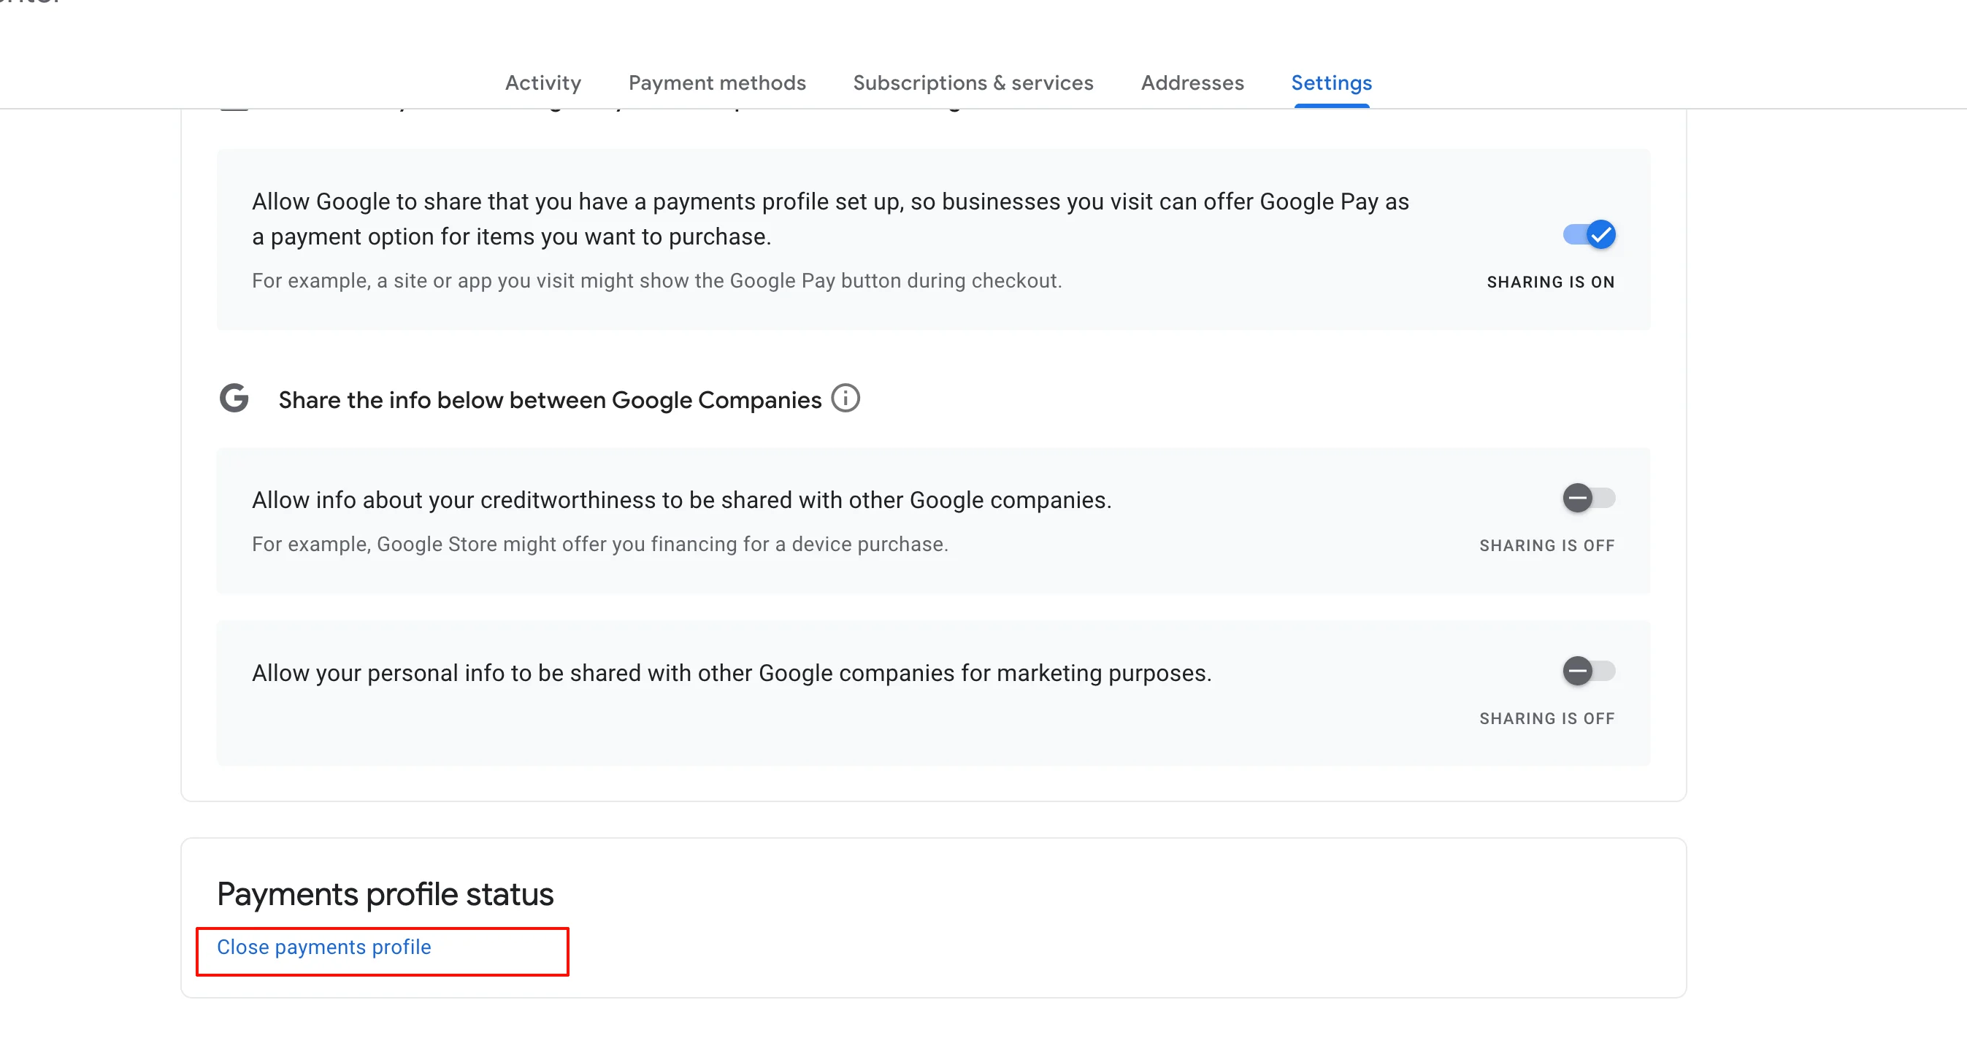Click the marketing purposes sharing description

tap(732, 673)
